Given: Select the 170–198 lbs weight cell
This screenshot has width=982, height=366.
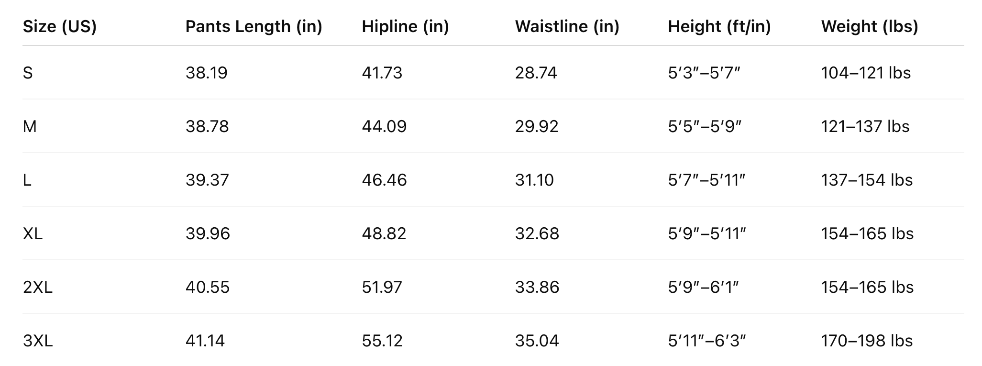Looking at the screenshot, I should pyautogui.click(x=867, y=341).
